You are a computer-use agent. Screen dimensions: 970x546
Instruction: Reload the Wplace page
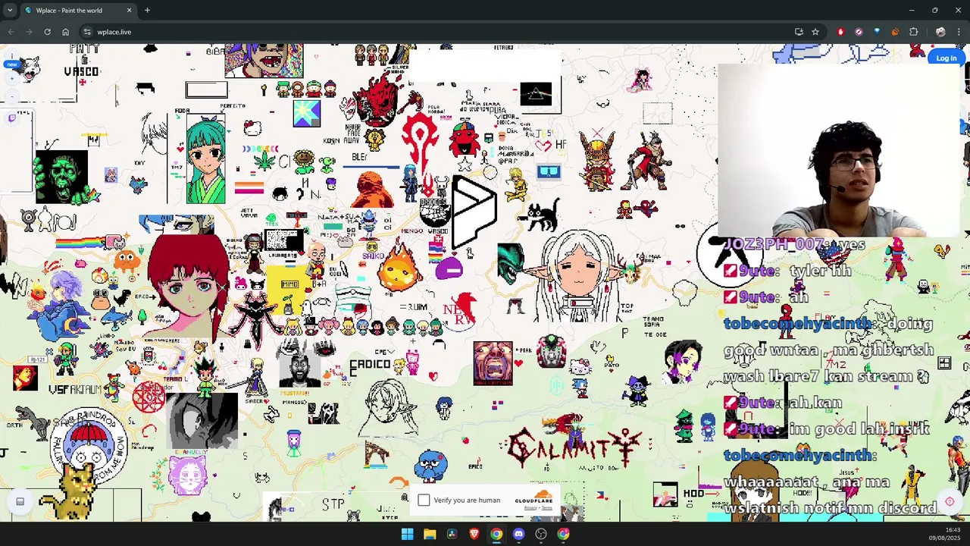click(47, 32)
